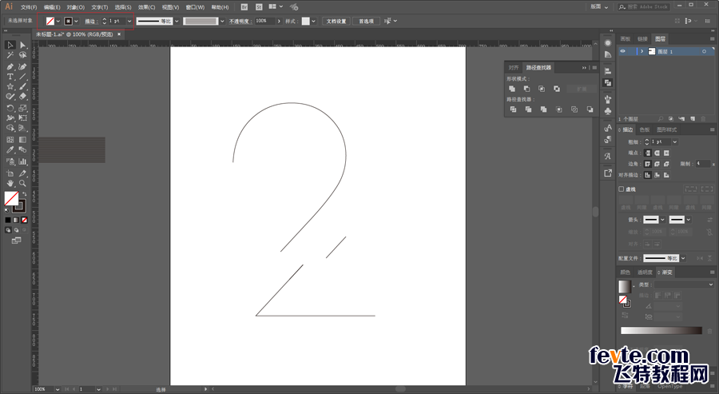This screenshot has height=394, width=719.
Task: Choose the Magic Wand tool
Action: pyautogui.click(x=10, y=55)
